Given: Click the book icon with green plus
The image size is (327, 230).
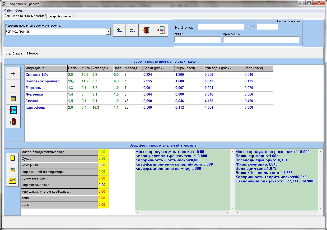Looking at the screenshot, I should (x=13, y=122).
